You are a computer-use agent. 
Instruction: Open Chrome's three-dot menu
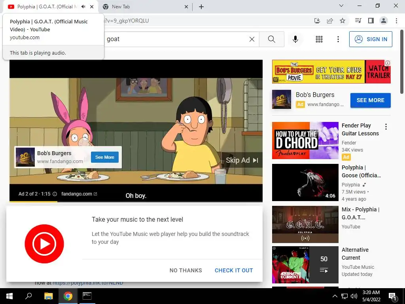396,21
